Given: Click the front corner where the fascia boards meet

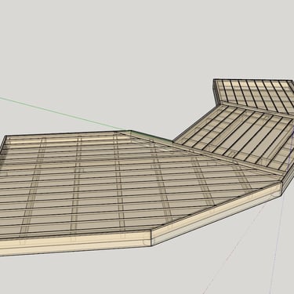Looking at the screenshot, I should click(151, 238).
